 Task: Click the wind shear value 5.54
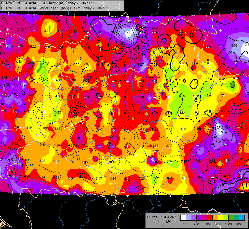tap(85, 178)
